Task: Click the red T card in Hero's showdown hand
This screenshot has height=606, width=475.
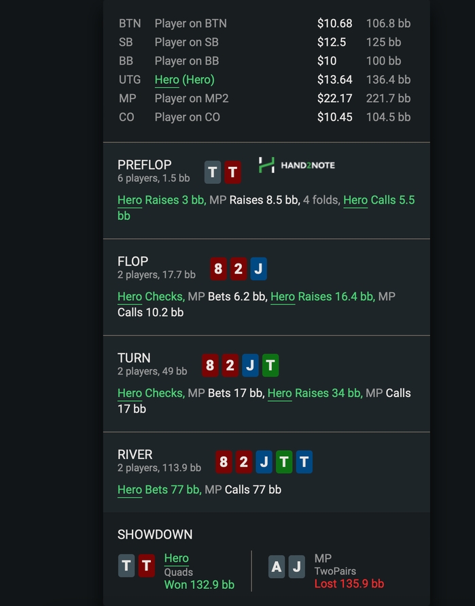Action: [x=146, y=566]
